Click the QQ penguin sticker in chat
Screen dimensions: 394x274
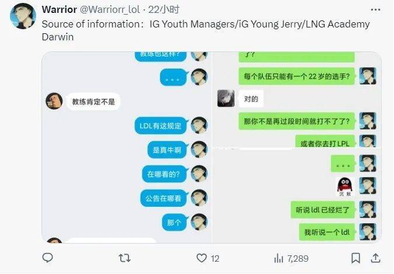345,186
